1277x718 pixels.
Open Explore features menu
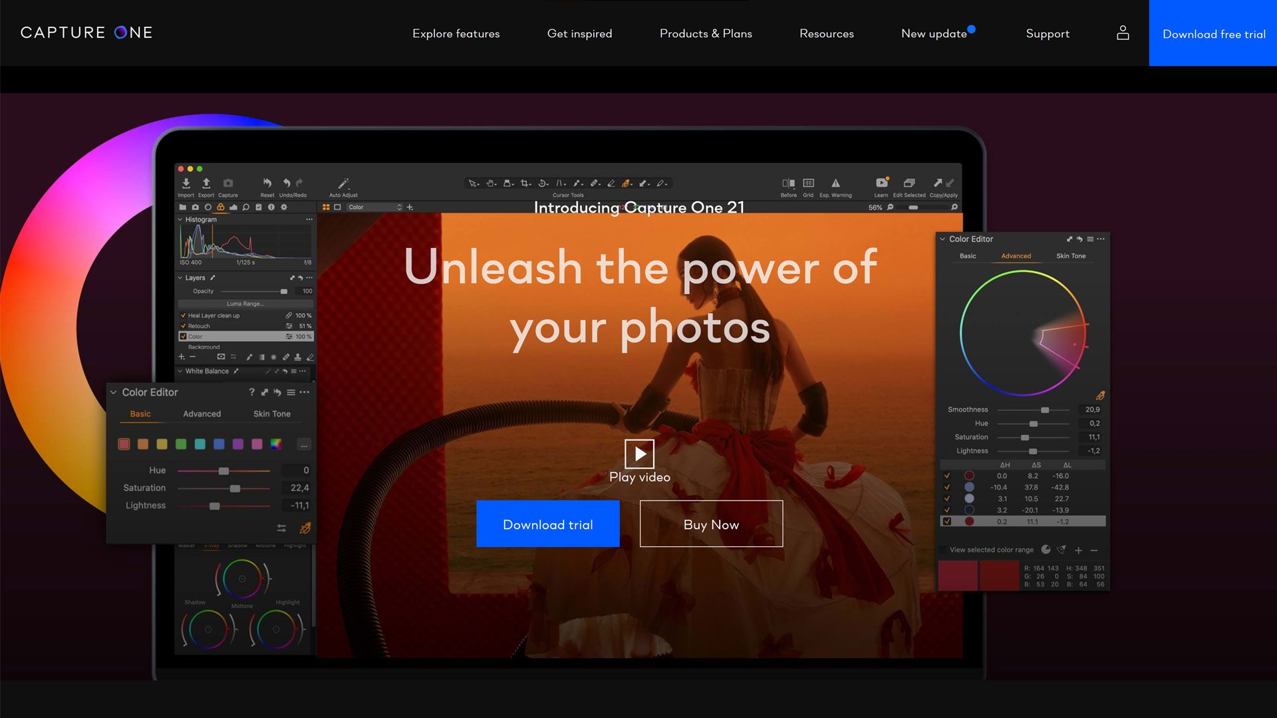click(x=456, y=33)
